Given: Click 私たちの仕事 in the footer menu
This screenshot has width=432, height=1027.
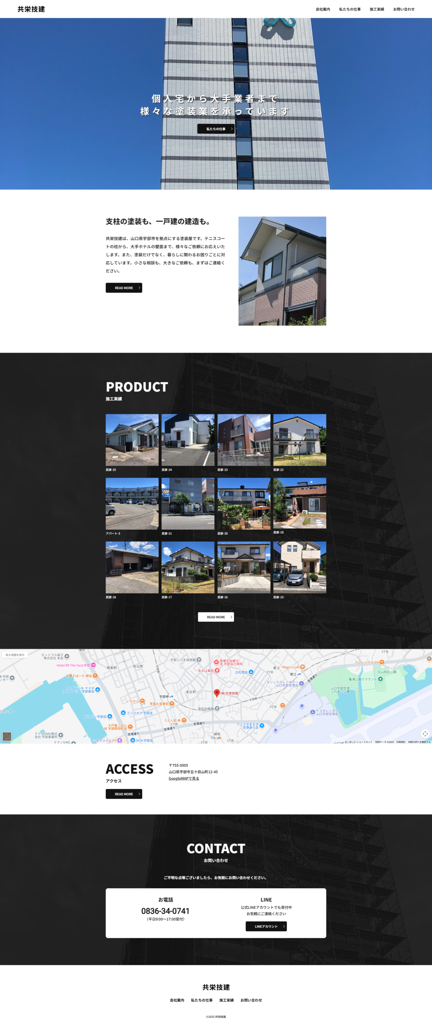Looking at the screenshot, I should pos(202,1000).
